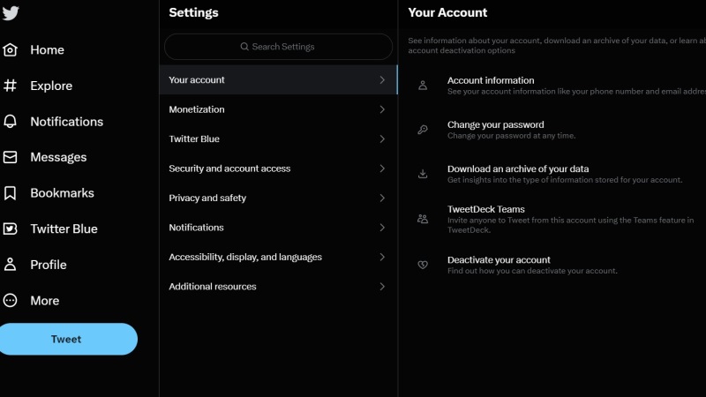The width and height of the screenshot is (706, 397).
Task: Click the Notifications bell icon in sidebar
Action: 10,122
